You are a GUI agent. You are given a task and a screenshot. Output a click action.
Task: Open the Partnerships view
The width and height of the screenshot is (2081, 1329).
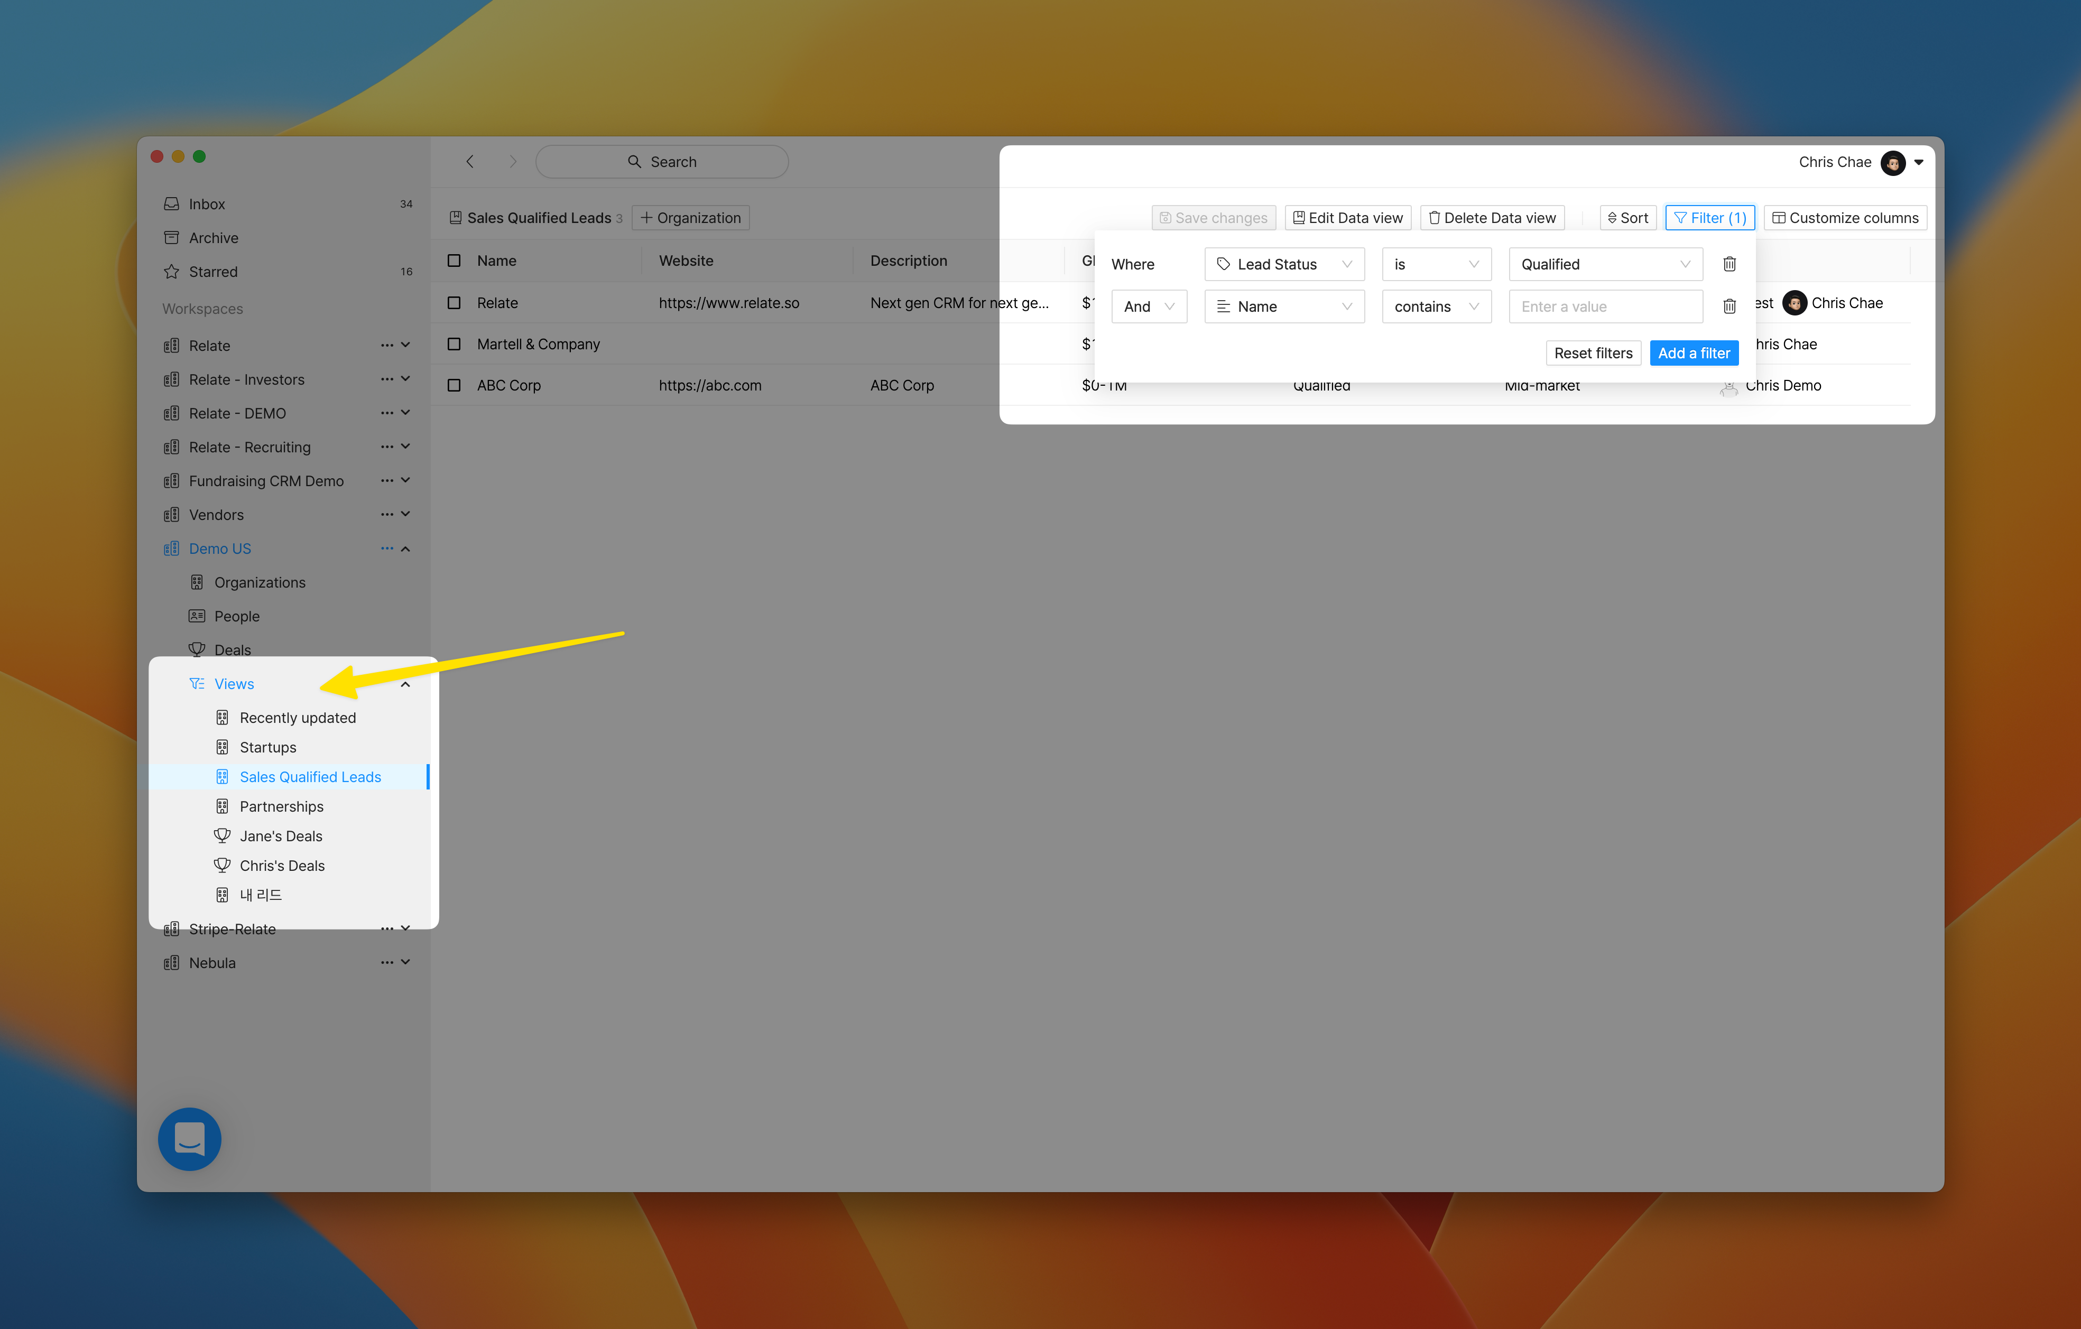(281, 806)
